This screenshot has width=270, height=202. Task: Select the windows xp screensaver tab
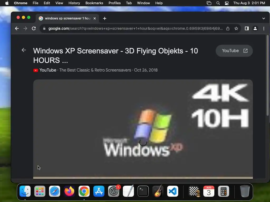click(67, 18)
